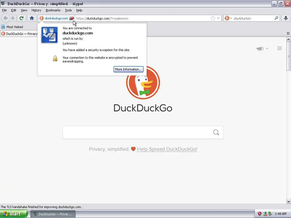The width and height of the screenshot is (291, 218).
Task: Follow the Help Spread DuckDuckGo! link
Action: coord(167,149)
